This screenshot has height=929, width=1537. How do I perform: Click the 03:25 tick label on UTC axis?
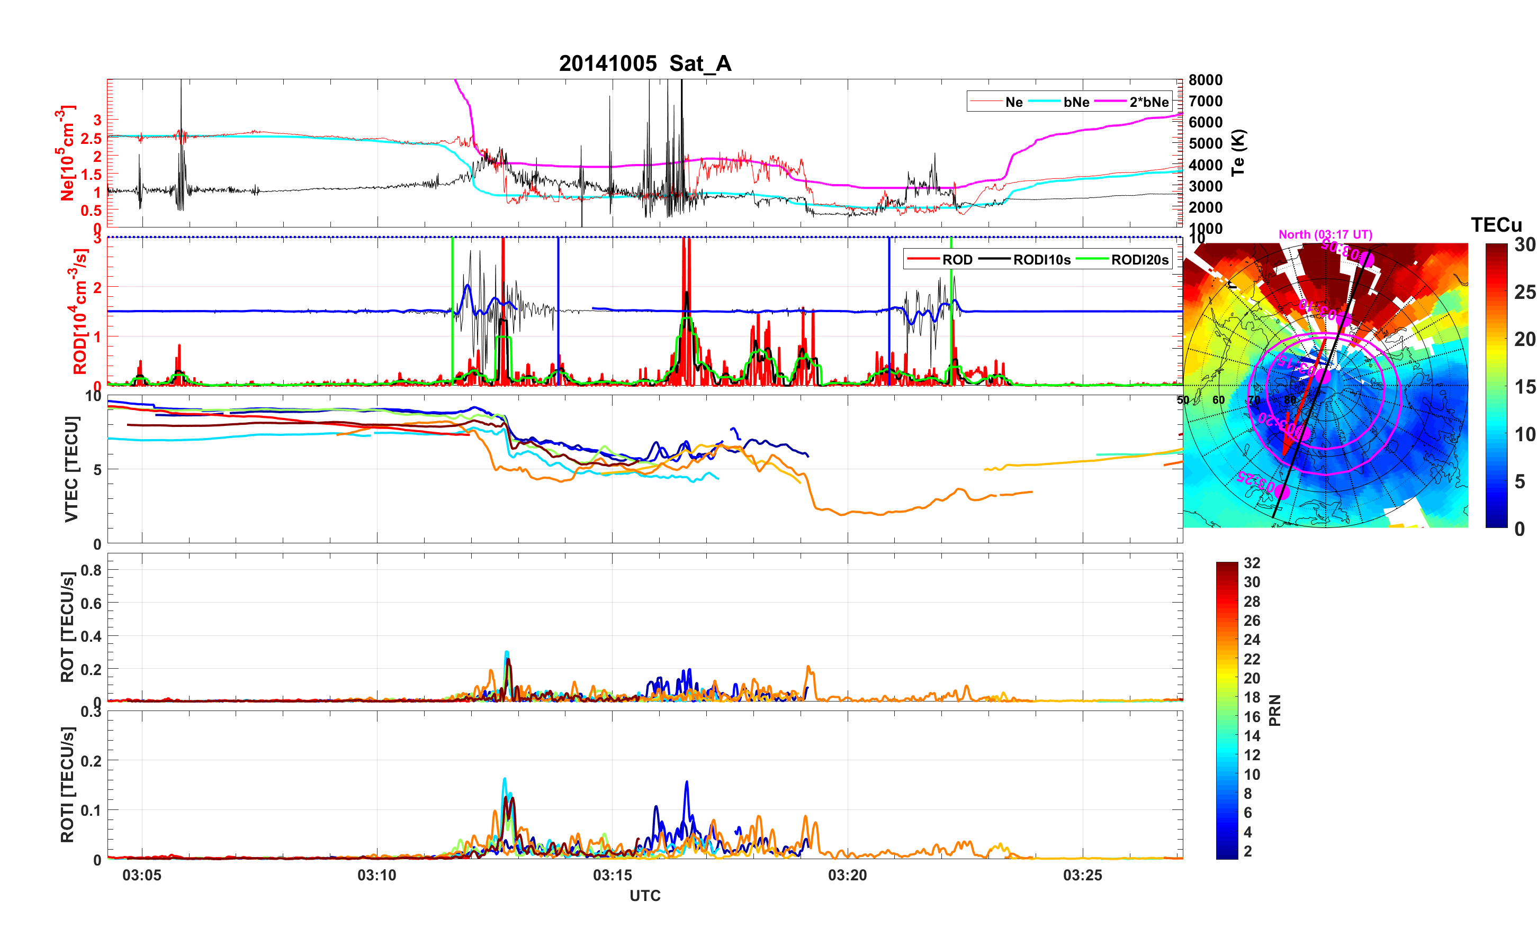[x=1082, y=876]
